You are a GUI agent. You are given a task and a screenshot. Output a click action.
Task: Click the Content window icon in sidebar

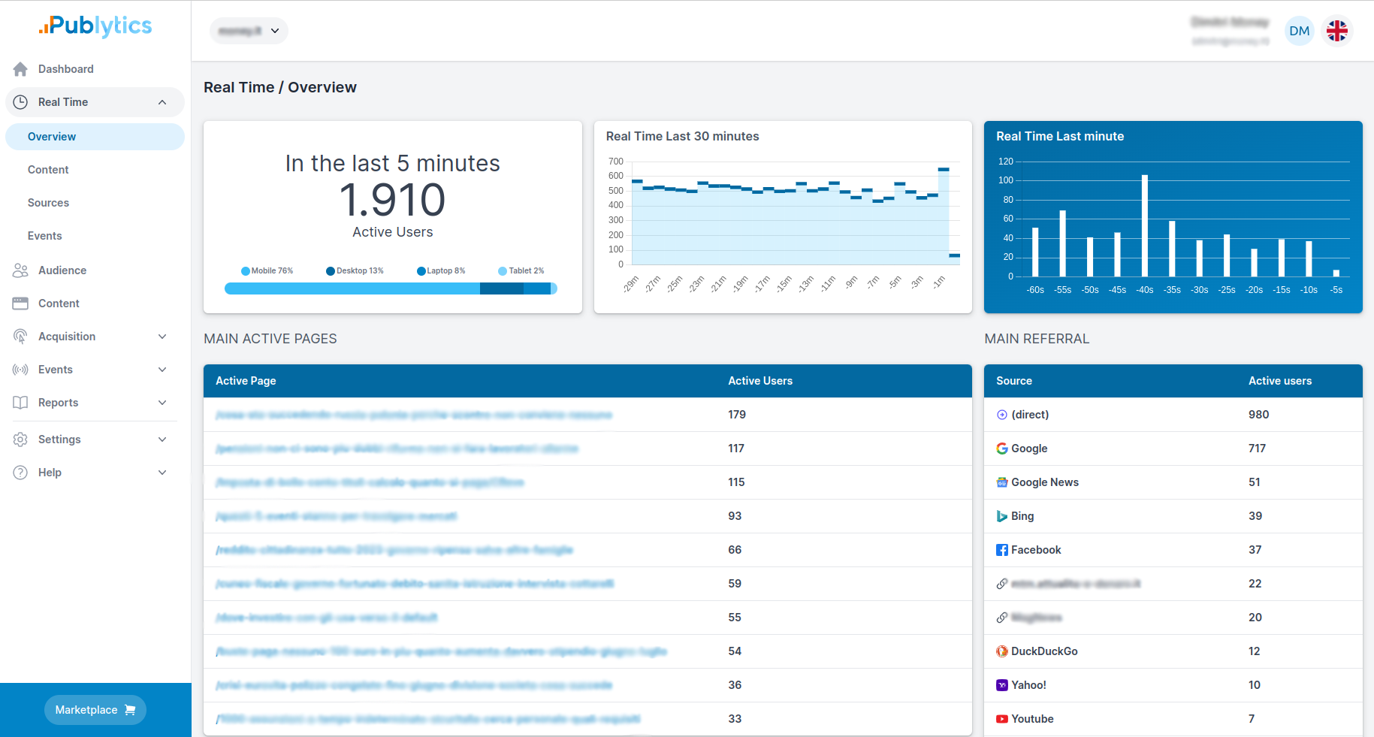pos(20,304)
